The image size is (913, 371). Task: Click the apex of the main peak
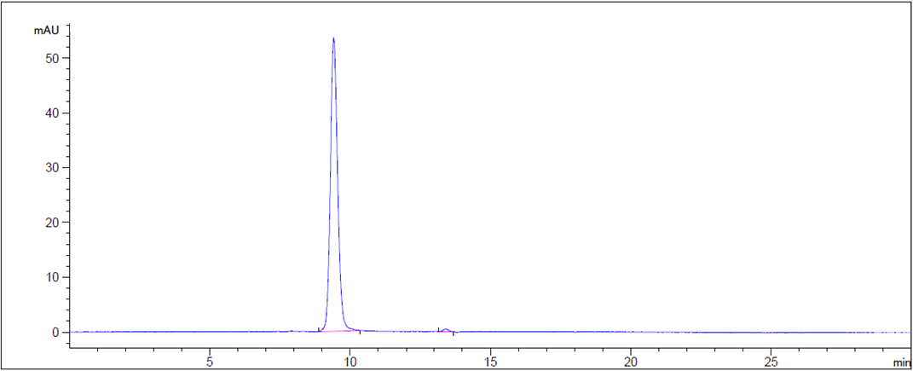[333, 38]
